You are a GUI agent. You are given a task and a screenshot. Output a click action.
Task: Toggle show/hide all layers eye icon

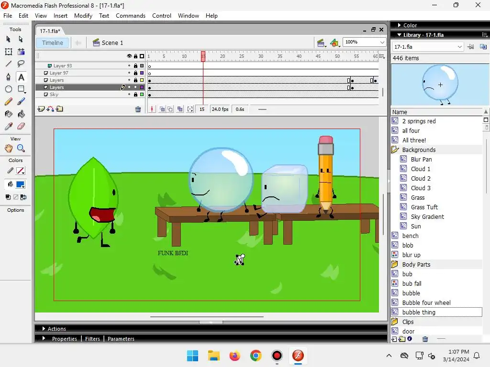(129, 56)
